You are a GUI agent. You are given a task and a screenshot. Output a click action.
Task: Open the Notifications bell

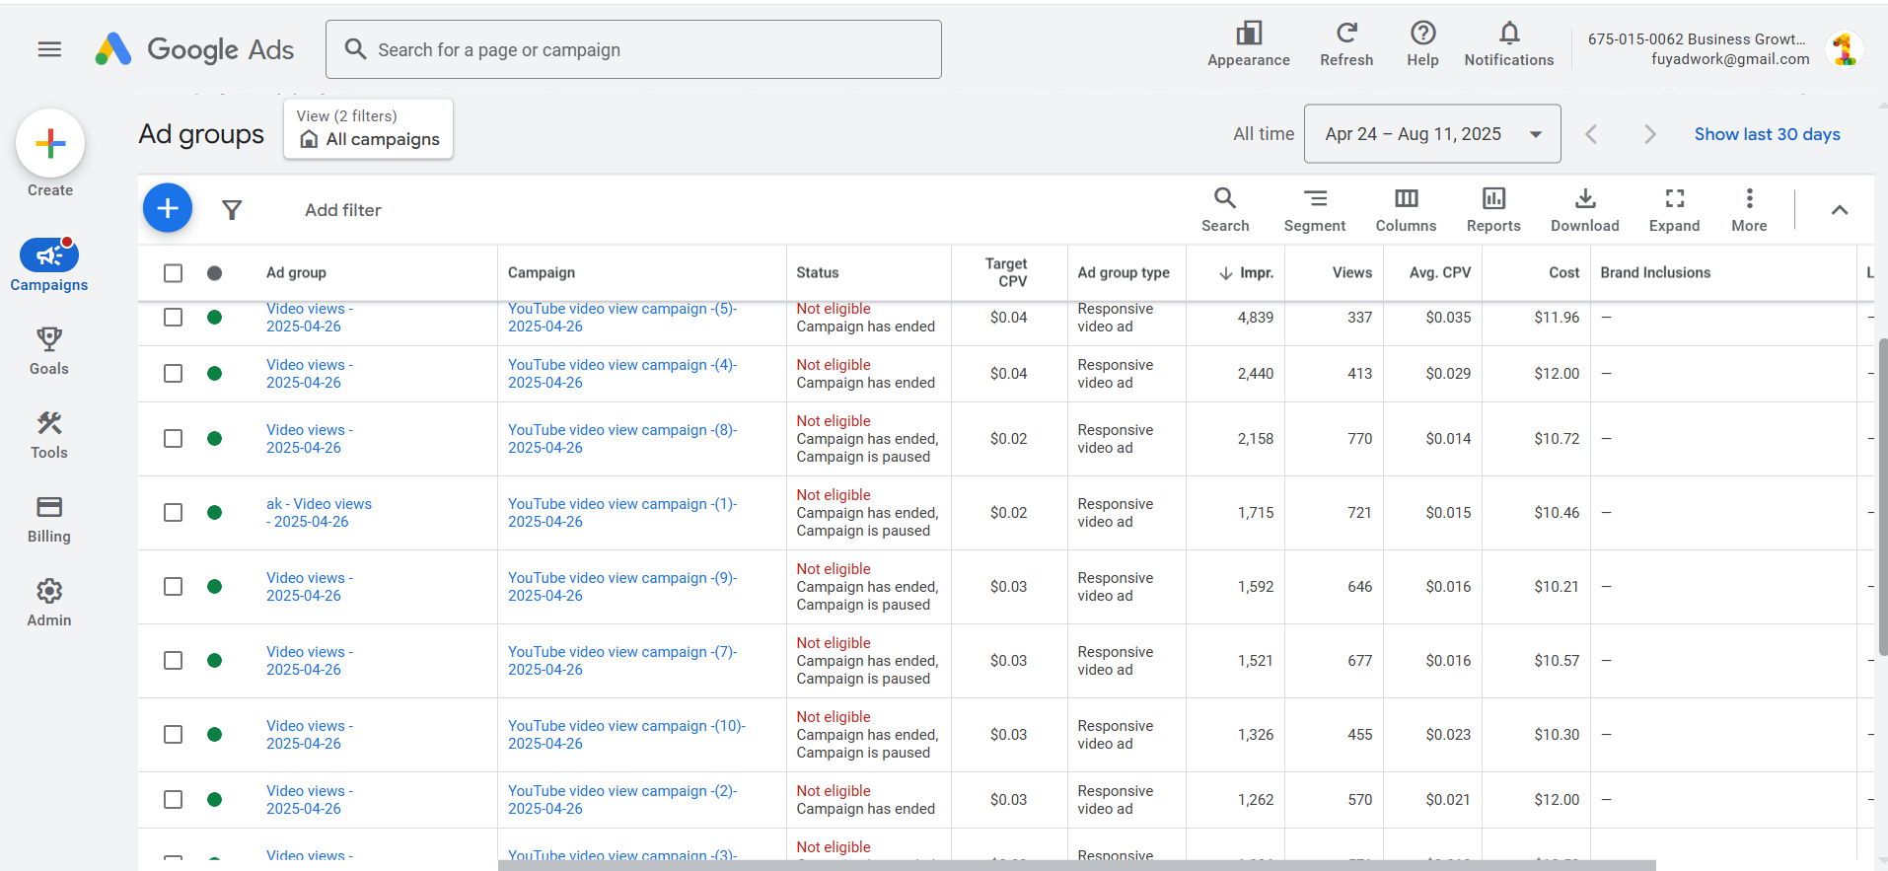tap(1508, 34)
